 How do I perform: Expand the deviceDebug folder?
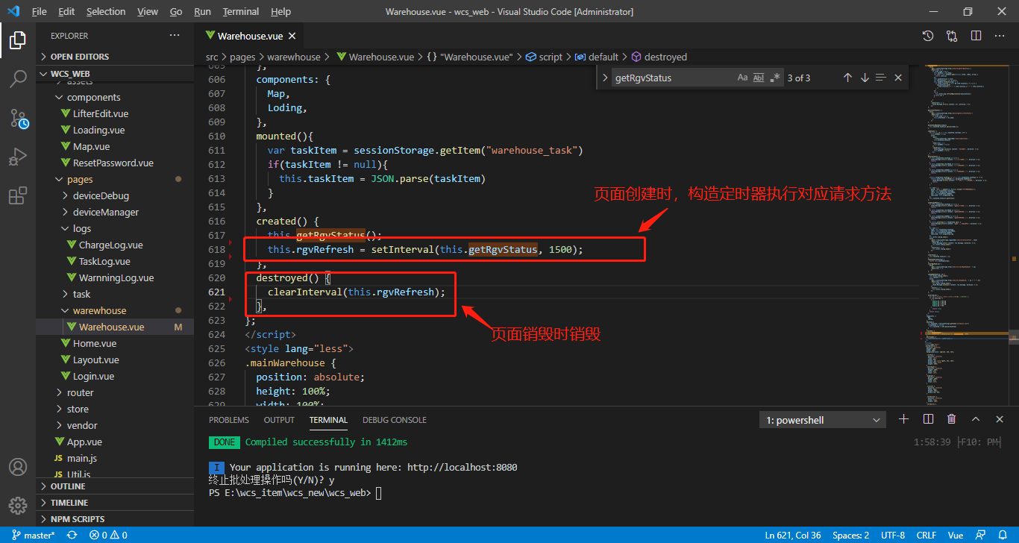pyautogui.click(x=115, y=195)
